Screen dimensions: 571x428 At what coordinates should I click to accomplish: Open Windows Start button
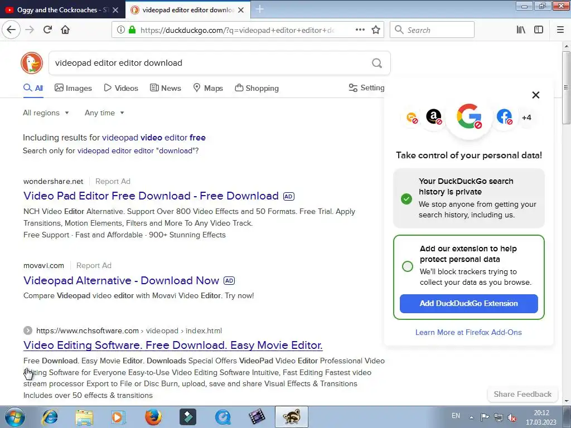coord(14,417)
